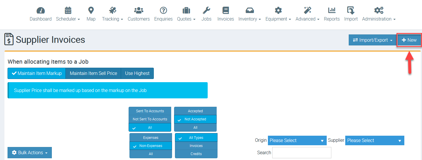Screen dimensions: 422x160
Task: Open the Supplier Please Select dropdown
Action: [374, 141]
